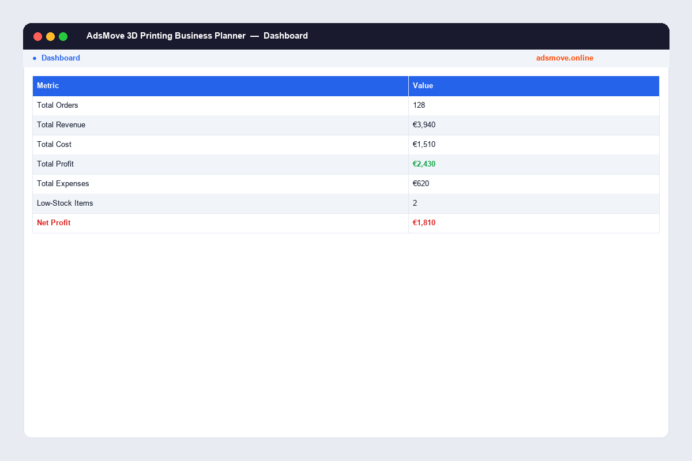Select the value 128
The width and height of the screenshot is (692, 461).
point(419,105)
